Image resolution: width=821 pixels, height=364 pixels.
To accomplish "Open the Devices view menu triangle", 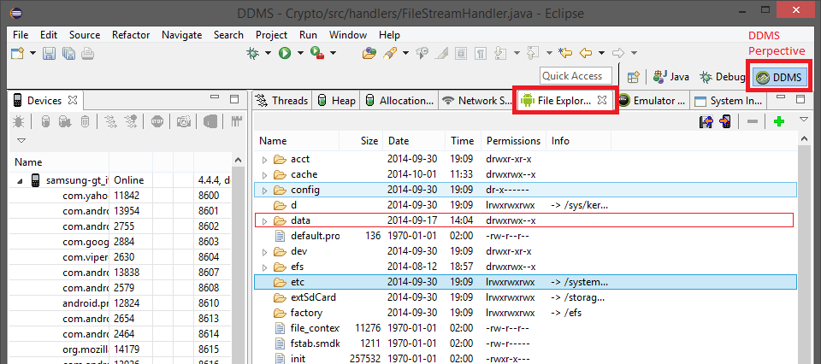I will pos(21,140).
